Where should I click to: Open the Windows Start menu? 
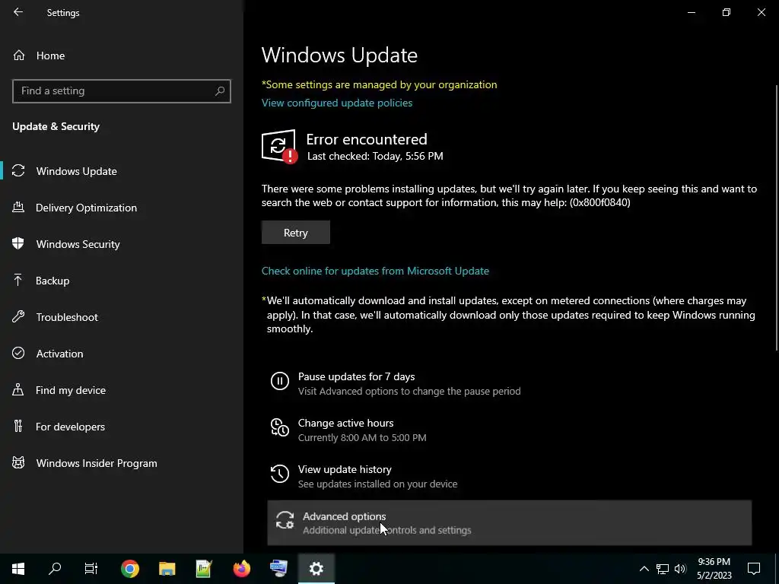pyautogui.click(x=18, y=569)
